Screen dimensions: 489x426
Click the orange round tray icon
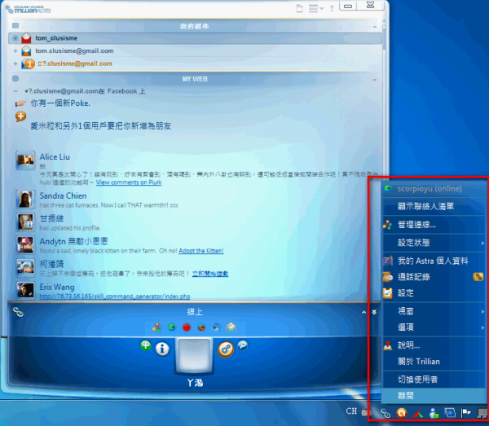pos(402,413)
